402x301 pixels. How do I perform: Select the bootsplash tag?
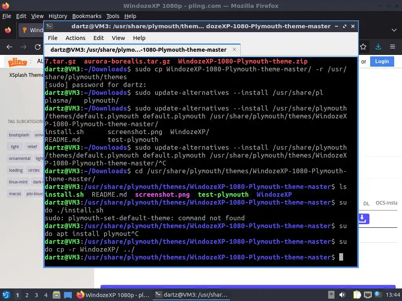point(19,135)
